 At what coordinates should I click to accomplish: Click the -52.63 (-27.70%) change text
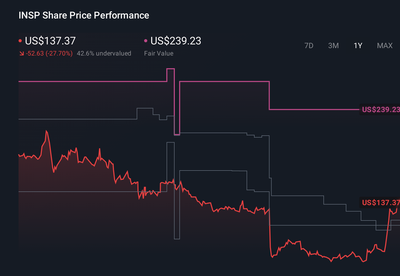click(49, 53)
